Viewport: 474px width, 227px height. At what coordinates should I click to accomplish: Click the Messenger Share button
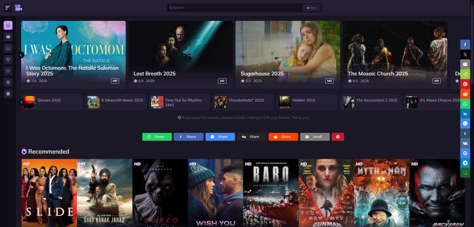point(220,137)
